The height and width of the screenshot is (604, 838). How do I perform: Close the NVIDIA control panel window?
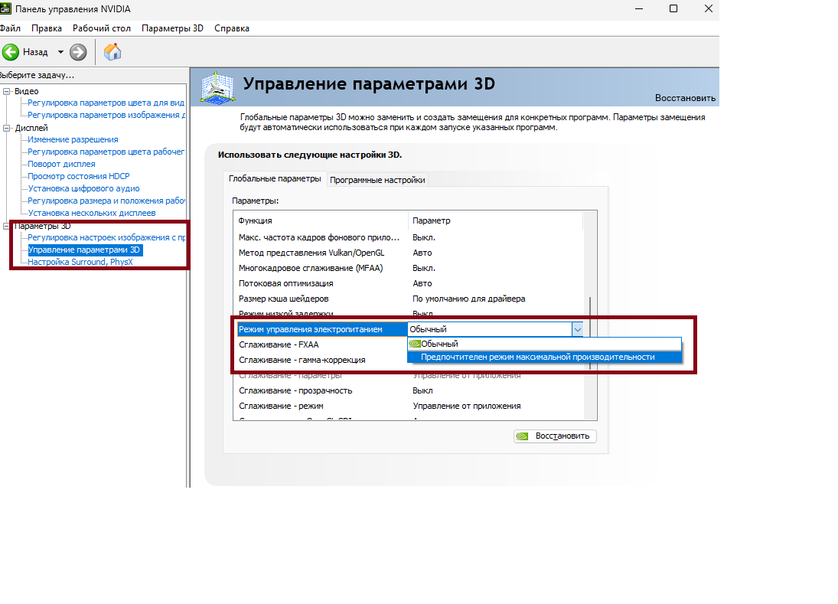tap(708, 9)
